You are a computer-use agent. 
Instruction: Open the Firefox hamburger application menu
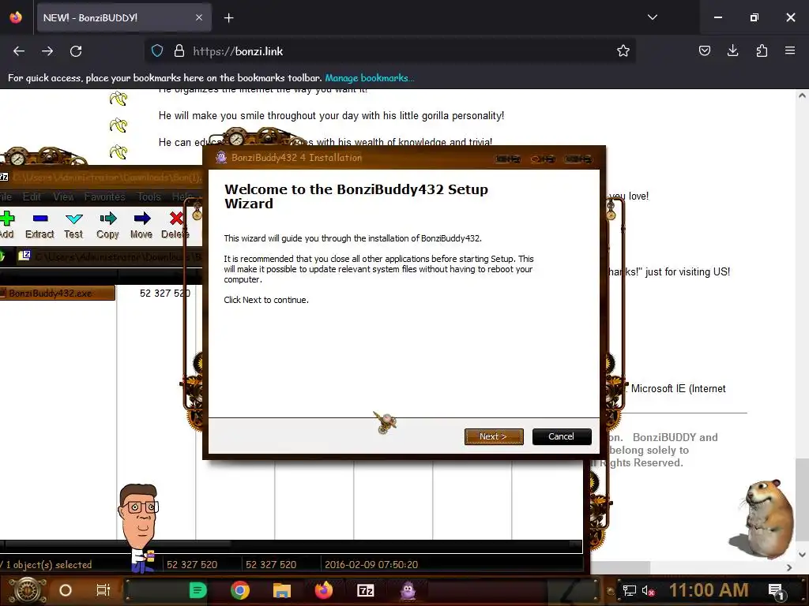790,51
